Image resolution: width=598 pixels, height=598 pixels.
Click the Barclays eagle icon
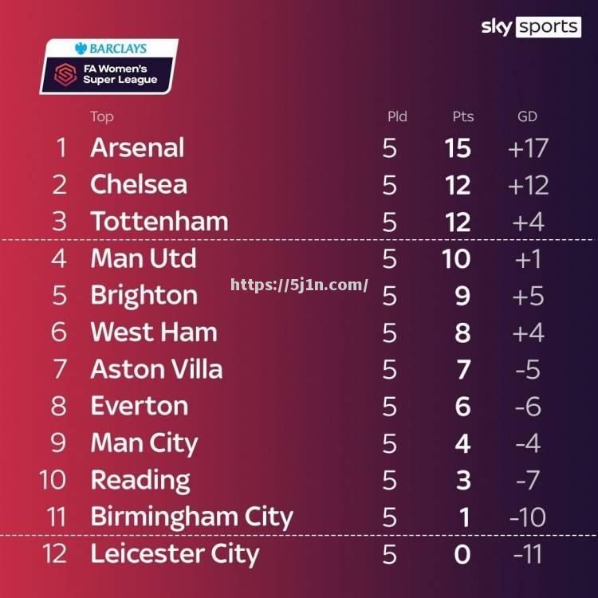pos(81,49)
